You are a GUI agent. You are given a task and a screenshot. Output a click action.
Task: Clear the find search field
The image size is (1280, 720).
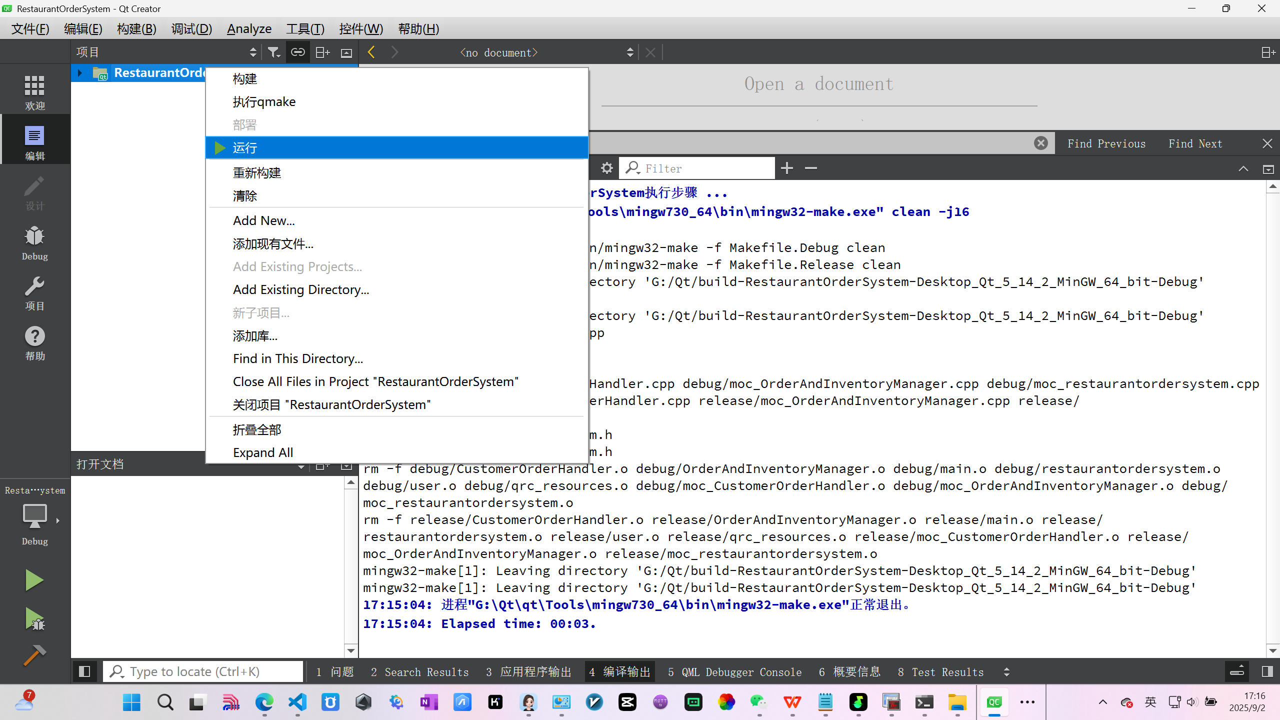[1041, 143]
